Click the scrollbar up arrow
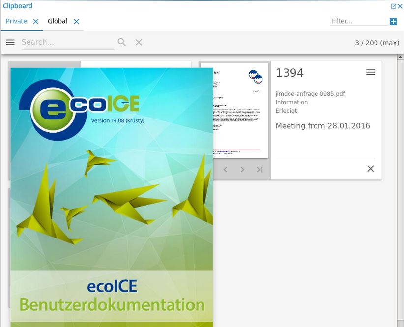 400,57
